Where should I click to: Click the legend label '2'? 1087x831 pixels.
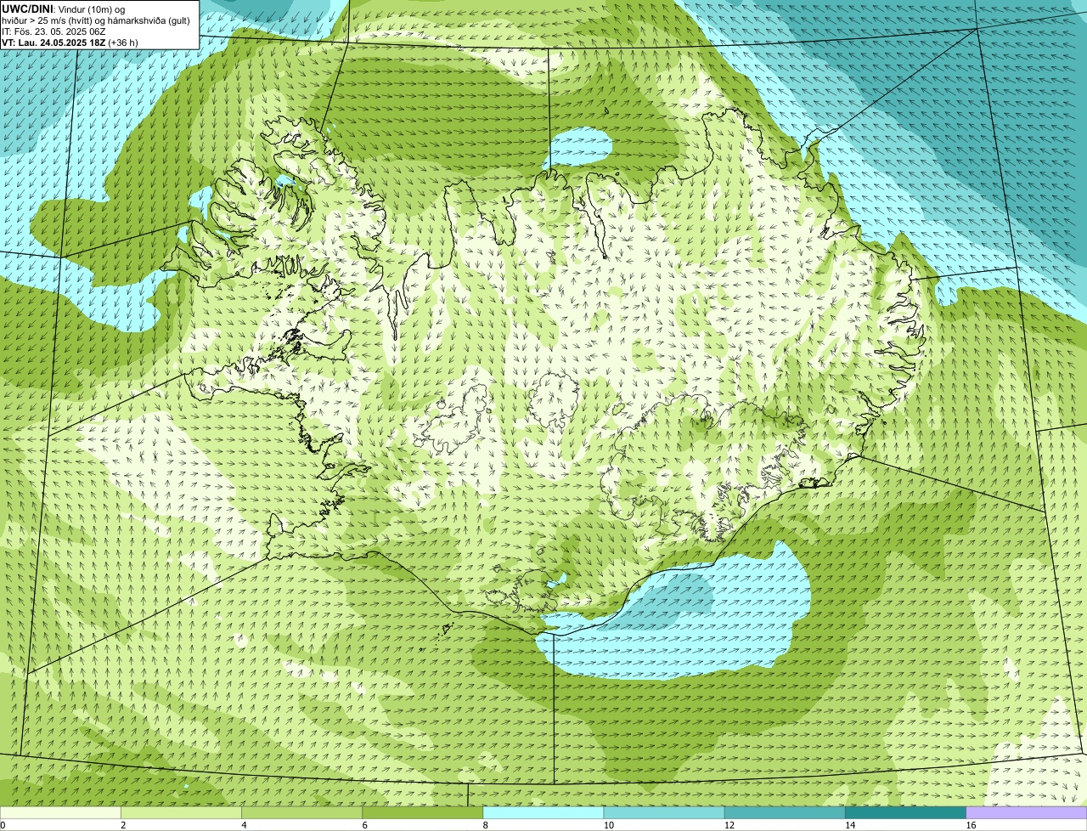tap(123, 825)
